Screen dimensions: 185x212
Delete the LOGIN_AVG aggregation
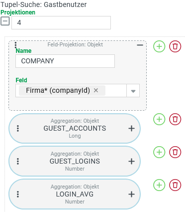175,185
